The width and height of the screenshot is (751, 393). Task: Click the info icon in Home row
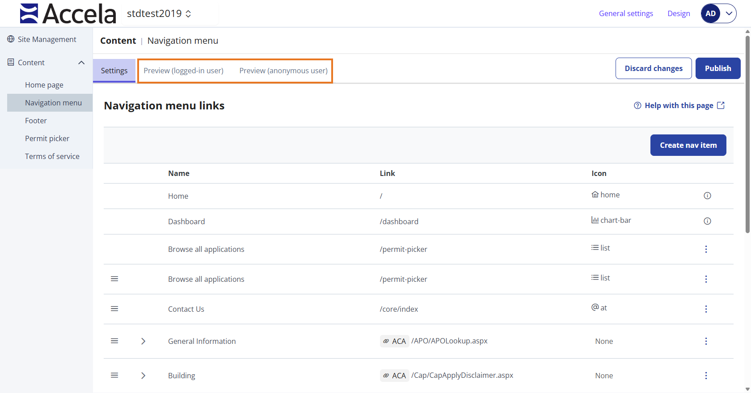707,196
